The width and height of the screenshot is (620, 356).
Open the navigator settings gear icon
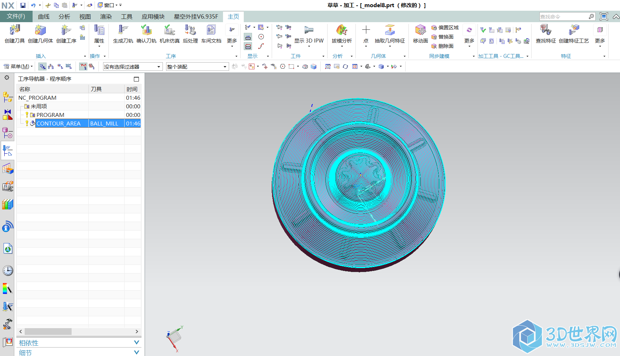(x=7, y=78)
